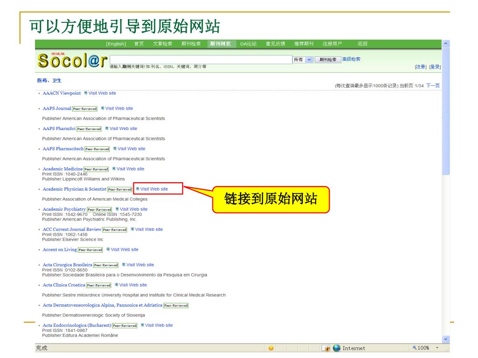Visit Web site for Academic Psychiatry
478x358 pixels.
[x=134, y=209]
